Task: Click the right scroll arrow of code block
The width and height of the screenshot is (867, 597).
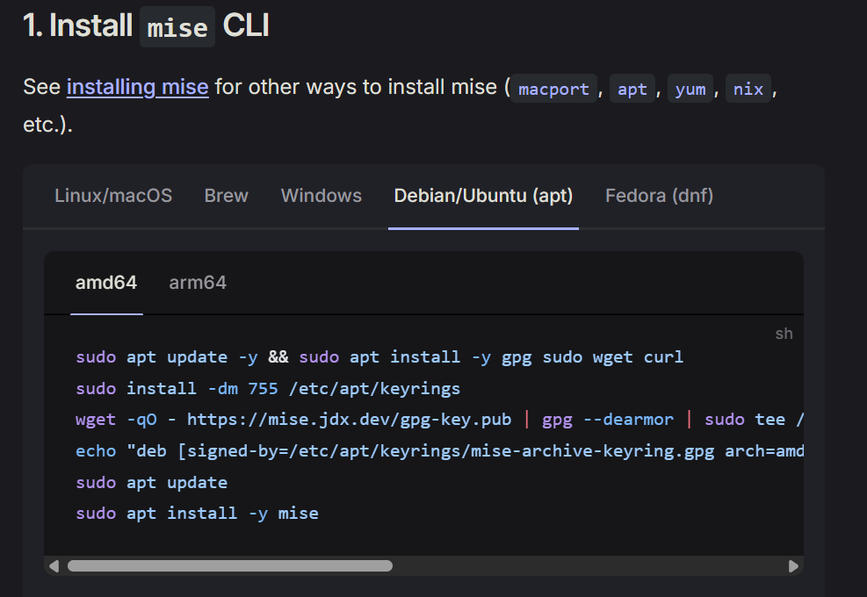Action: coord(793,566)
